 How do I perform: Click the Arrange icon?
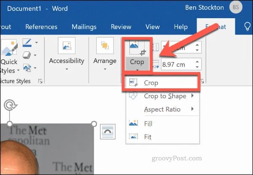pos(105,46)
